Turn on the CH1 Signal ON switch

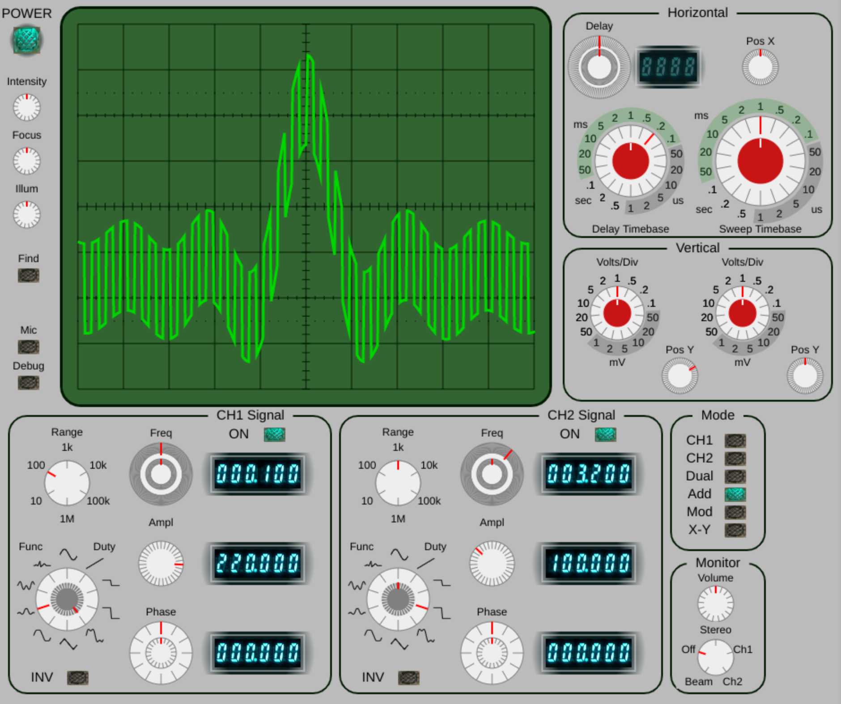pos(275,434)
